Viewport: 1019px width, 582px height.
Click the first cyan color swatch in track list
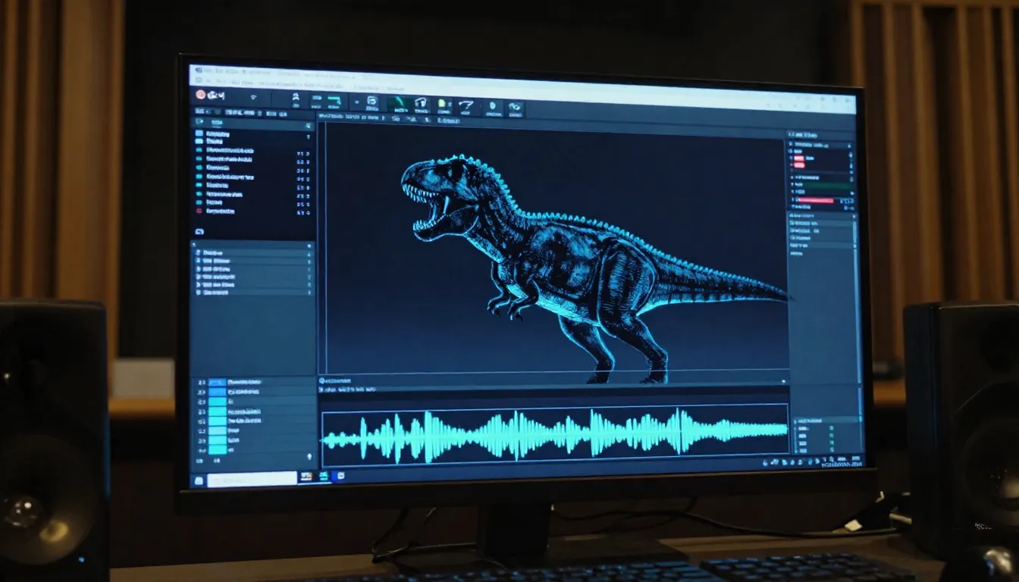(x=217, y=383)
